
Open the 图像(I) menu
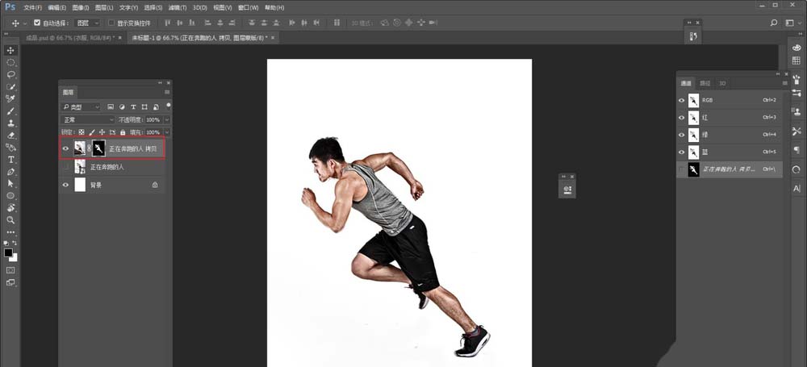point(80,8)
